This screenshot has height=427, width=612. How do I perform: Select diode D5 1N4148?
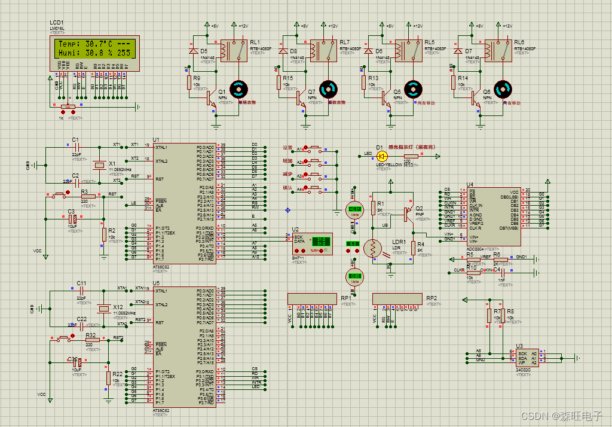(x=193, y=51)
